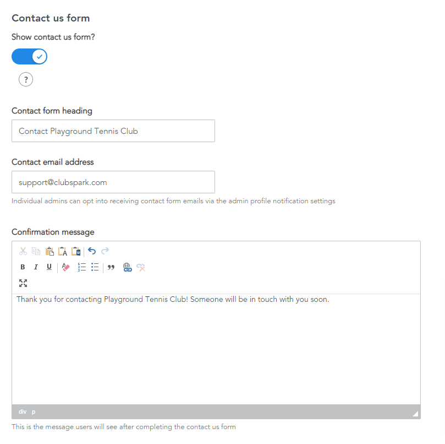The image size is (445, 444).
Task: Open the question mark help tooltip
Action: tap(26, 79)
